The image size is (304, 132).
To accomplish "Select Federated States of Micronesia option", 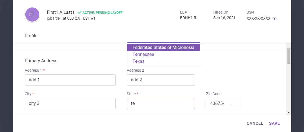I will tap(163, 48).
